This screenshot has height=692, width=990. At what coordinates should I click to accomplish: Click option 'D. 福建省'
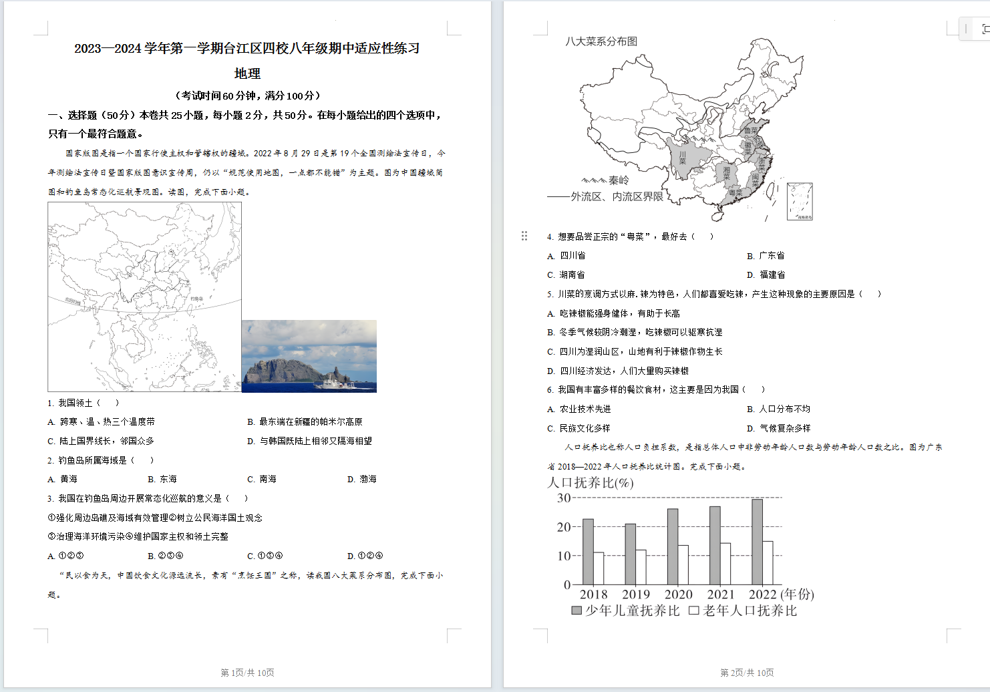[x=766, y=275]
